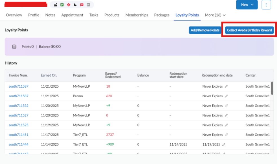Click Collect Aveda Birthday Reward button

pyautogui.click(x=249, y=30)
